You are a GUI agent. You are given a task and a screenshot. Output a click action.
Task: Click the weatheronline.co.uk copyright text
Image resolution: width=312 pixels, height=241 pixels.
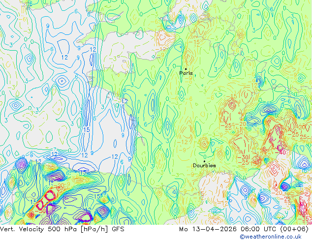click(271, 237)
